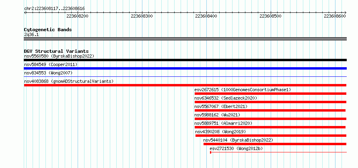358x168 pixels.
Task: Select red bar under nsv4390208 label
Action: [271, 136]
